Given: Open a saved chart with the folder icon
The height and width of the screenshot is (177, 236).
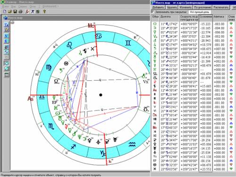Looking at the screenshot, I should (10, 11).
